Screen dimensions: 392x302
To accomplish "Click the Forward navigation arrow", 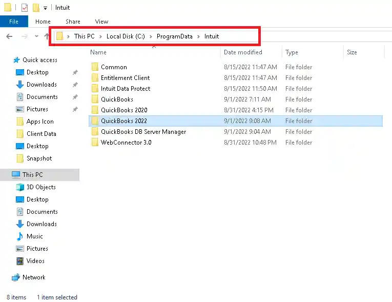I will tap(24, 36).
